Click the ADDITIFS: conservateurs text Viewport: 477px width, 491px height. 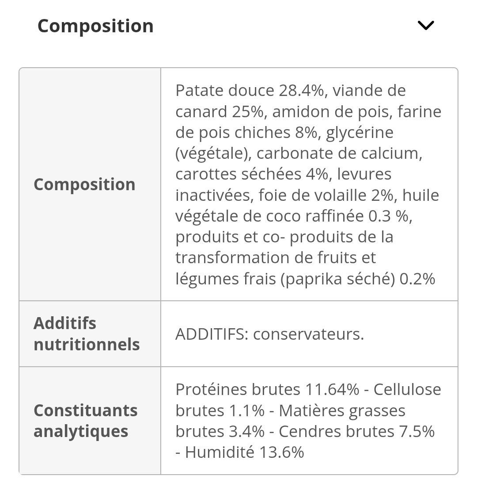coord(269,334)
